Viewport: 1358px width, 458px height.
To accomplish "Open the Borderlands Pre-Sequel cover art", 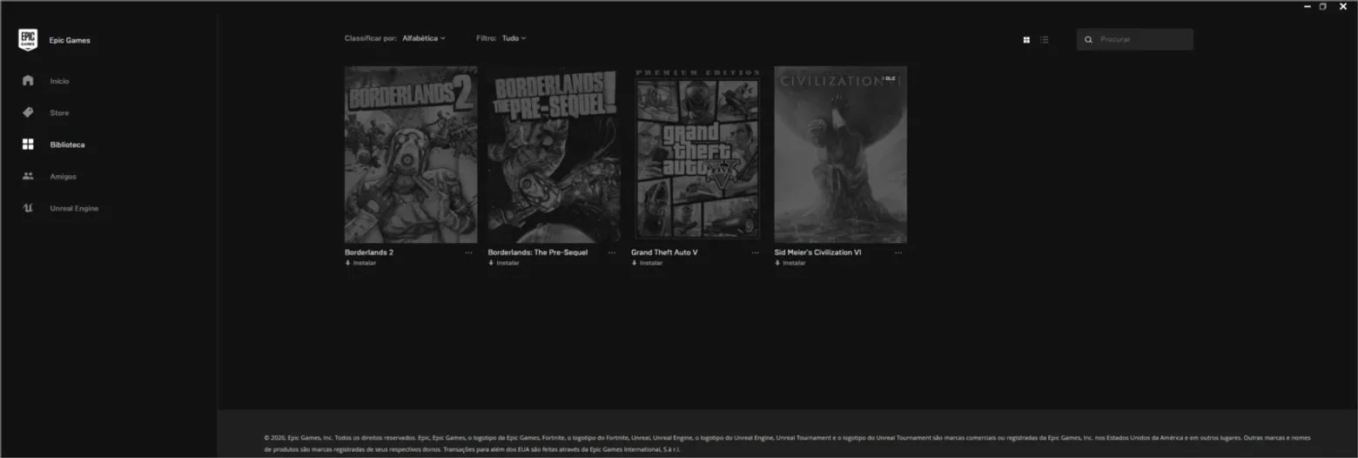I will pos(554,155).
